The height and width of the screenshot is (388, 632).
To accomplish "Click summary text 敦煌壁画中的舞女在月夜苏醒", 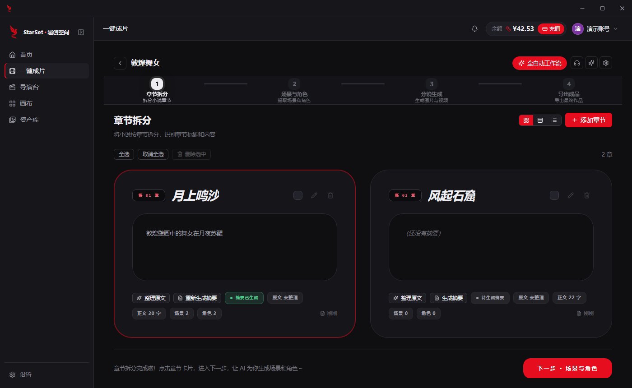I will [185, 233].
